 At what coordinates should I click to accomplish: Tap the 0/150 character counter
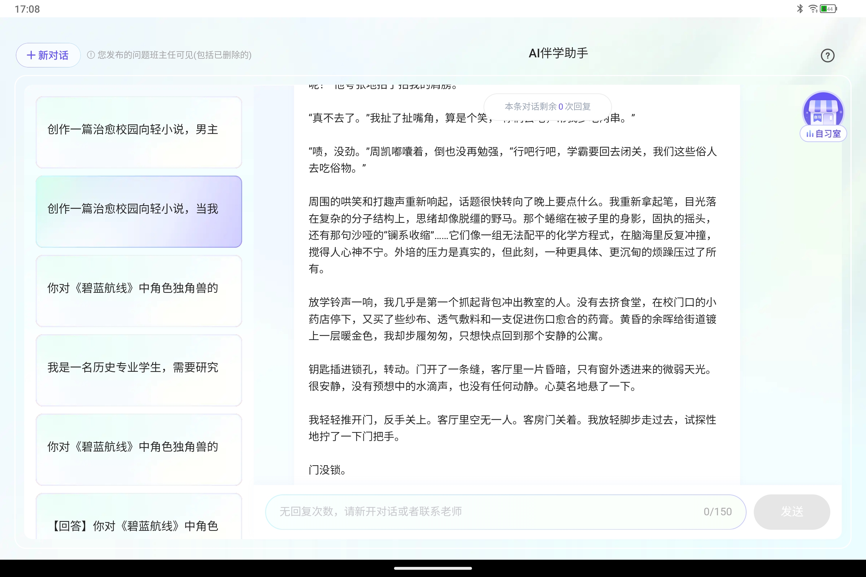(x=717, y=512)
